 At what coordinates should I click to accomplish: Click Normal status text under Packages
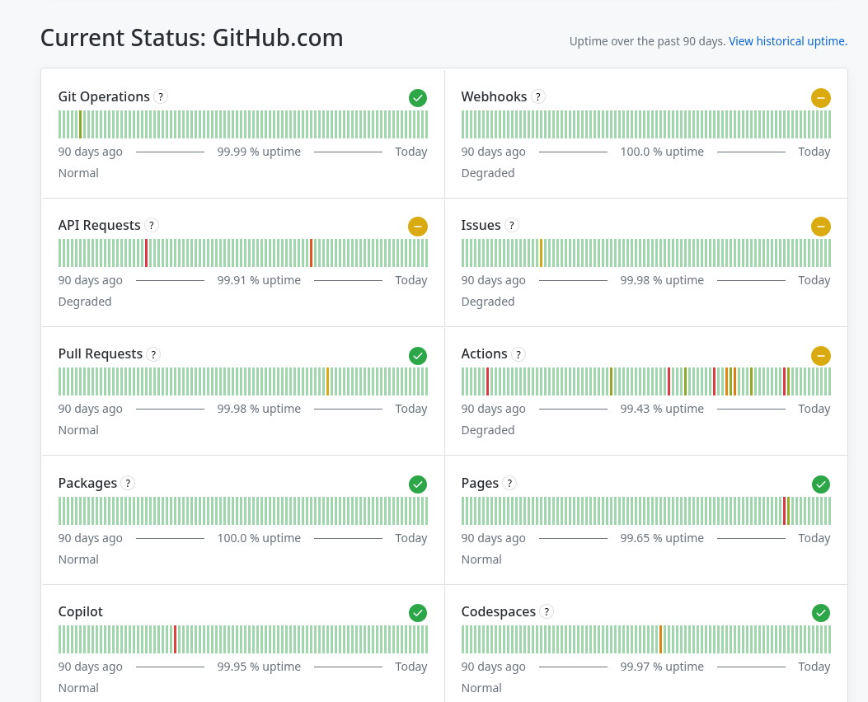(78, 559)
